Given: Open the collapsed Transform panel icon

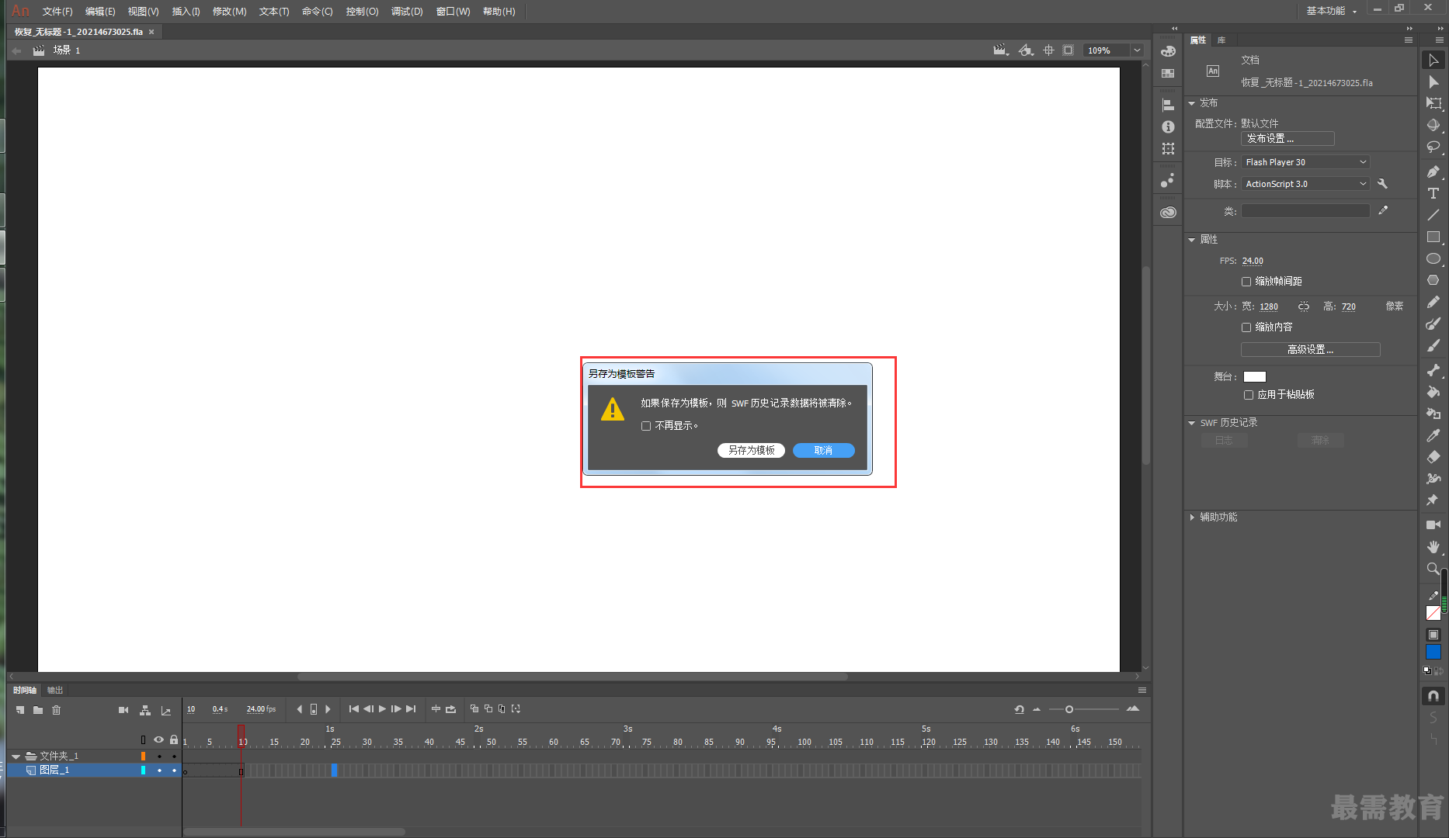Looking at the screenshot, I should pyautogui.click(x=1168, y=148).
